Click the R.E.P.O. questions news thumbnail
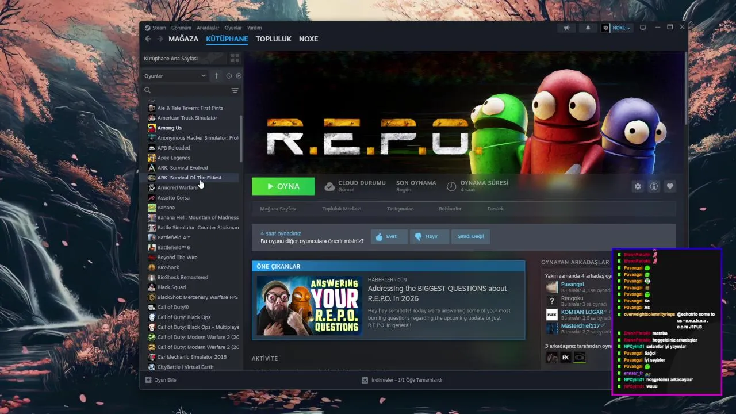The width and height of the screenshot is (736, 414). (309, 305)
